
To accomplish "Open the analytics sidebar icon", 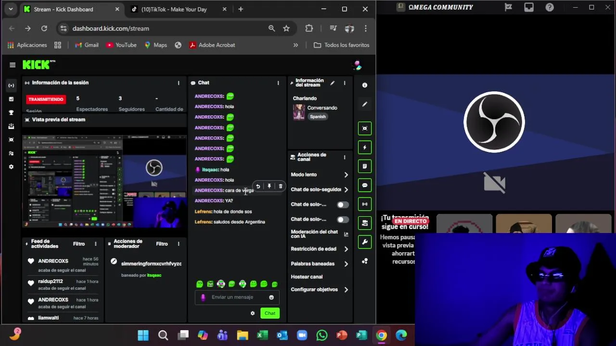I will click(12, 99).
